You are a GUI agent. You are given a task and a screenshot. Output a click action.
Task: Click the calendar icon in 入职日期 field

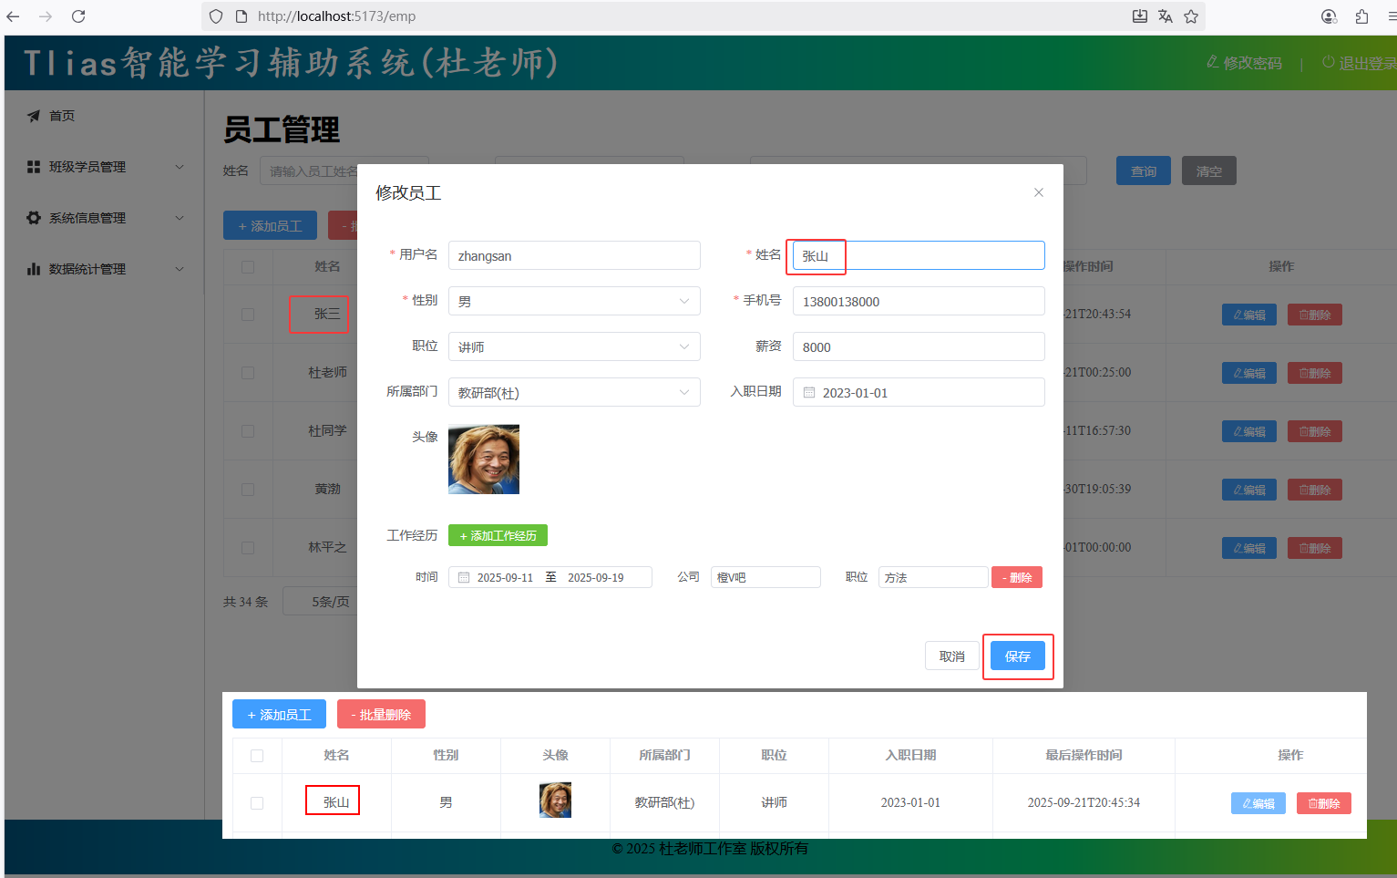click(x=809, y=393)
